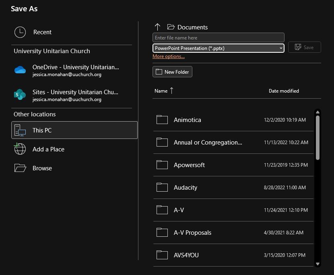Open the More options link
The width and height of the screenshot is (334, 275).
[169, 56]
